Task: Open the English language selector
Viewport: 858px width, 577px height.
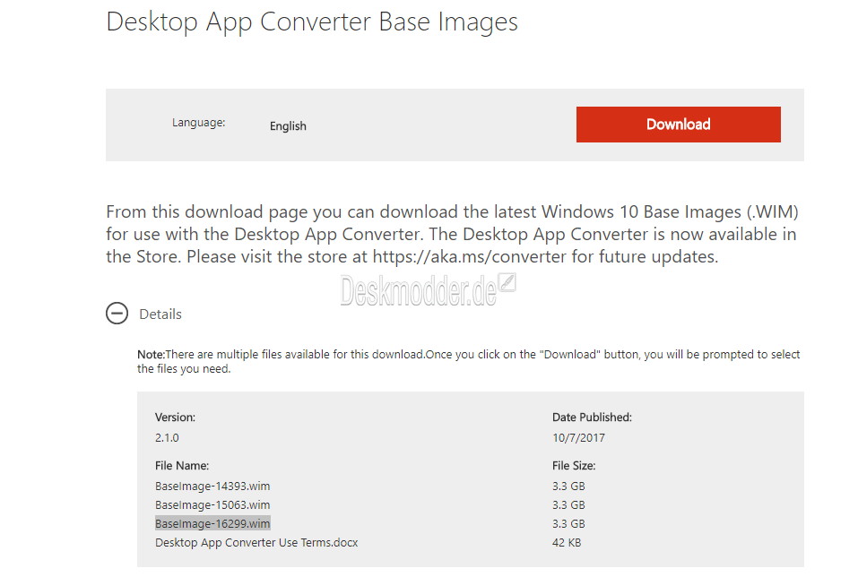Action: (x=288, y=125)
